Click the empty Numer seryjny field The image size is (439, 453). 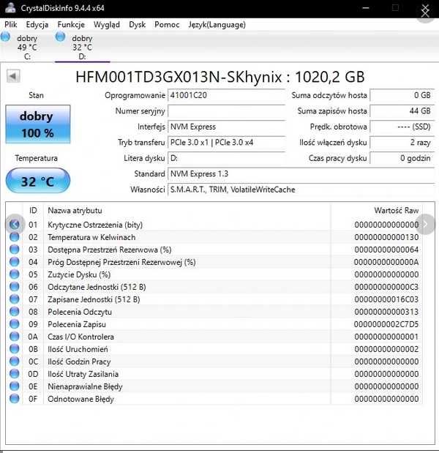pos(226,111)
